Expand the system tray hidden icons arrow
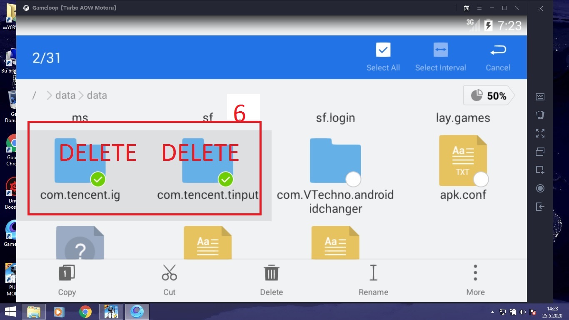The image size is (569, 320). tap(493, 312)
